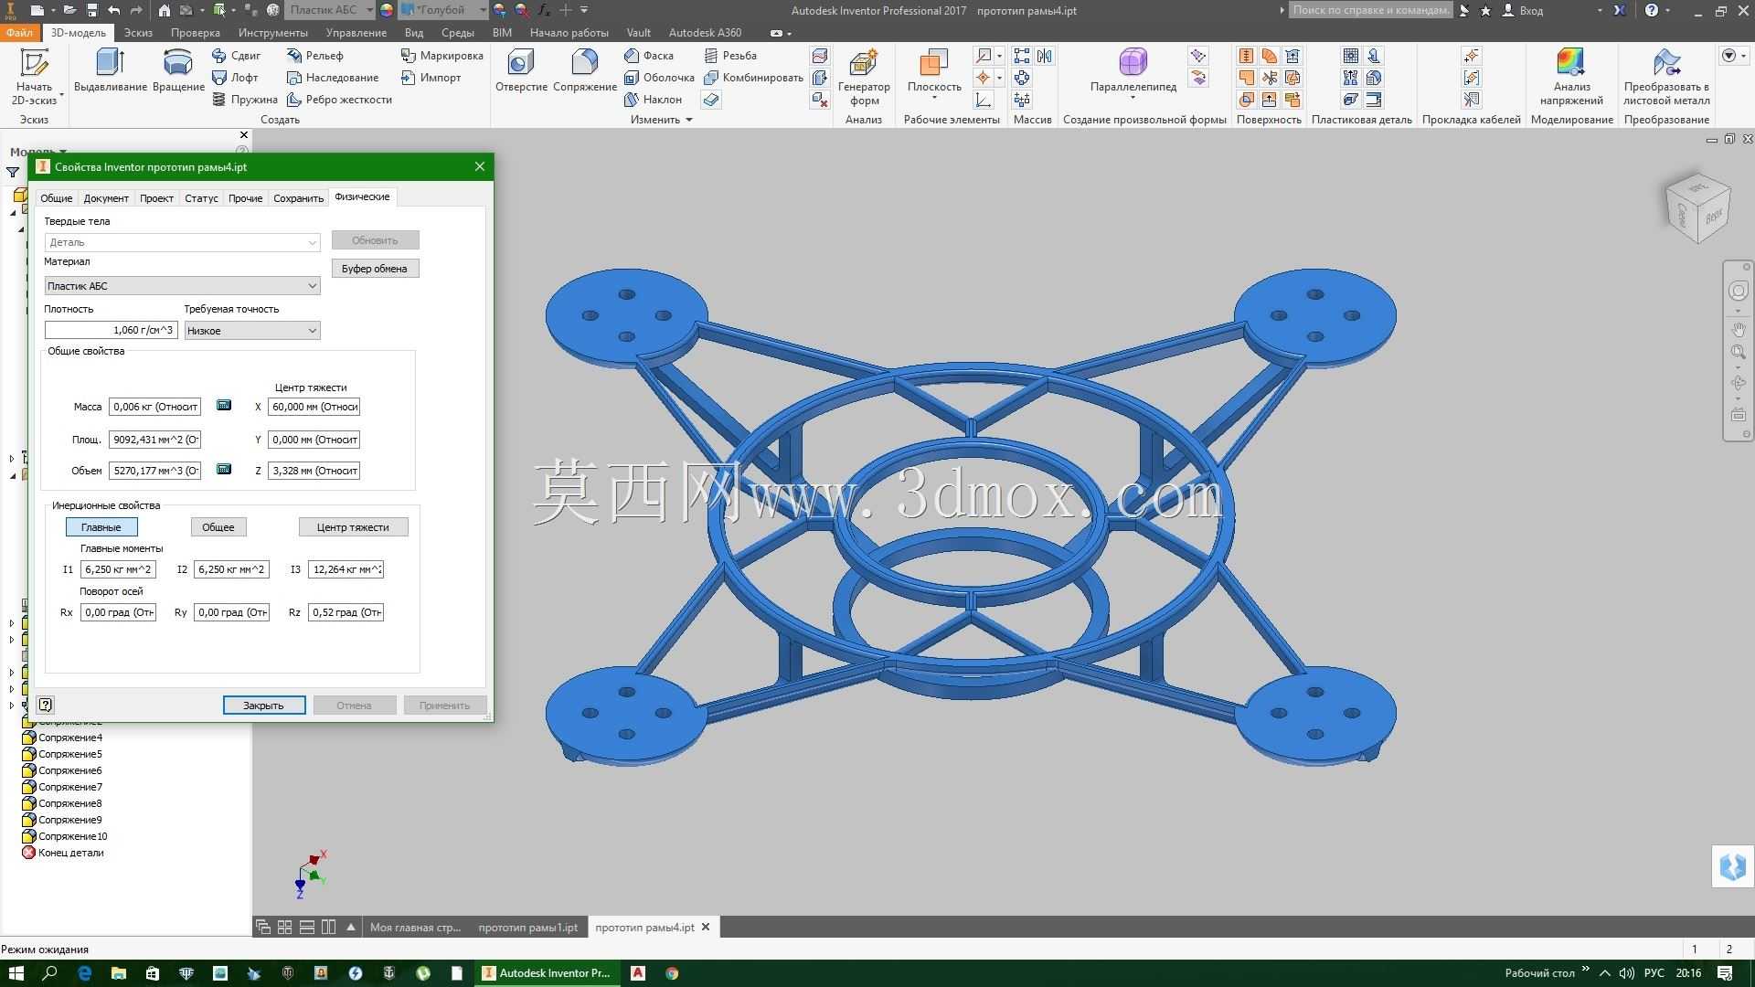Image resolution: width=1755 pixels, height=987 pixels.
Task: Open the Windows Start menu
Action: [16, 973]
